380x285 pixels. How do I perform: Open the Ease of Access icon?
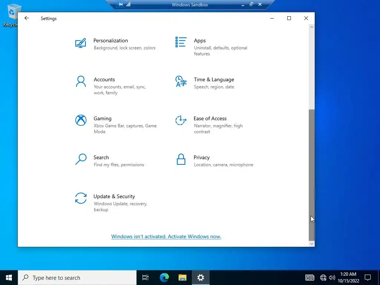pos(181,120)
